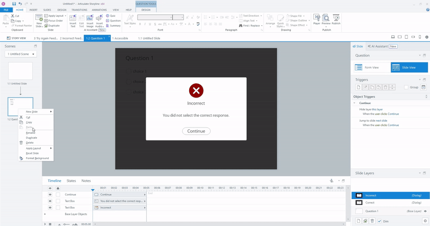This screenshot has height=226, width=430.
Task: Select the 1.1 Untitled Slide thumbnail
Action: tap(20, 71)
